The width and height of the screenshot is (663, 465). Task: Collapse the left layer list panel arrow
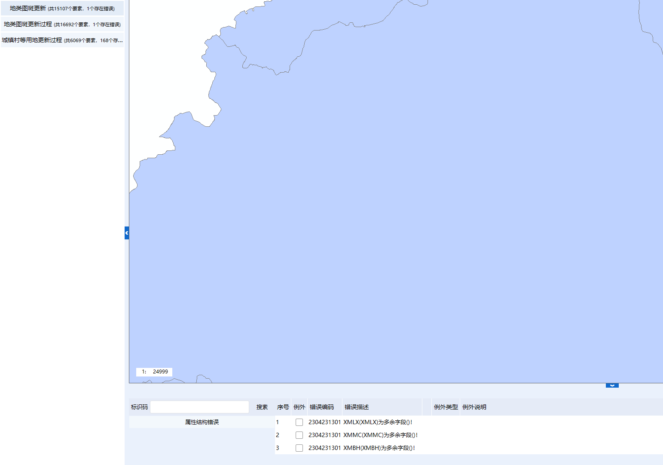pyautogui.click(x=127, y=233)
